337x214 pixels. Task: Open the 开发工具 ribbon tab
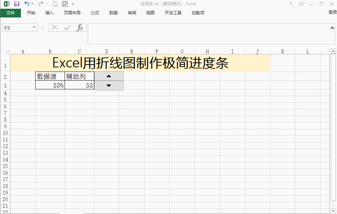173,13
